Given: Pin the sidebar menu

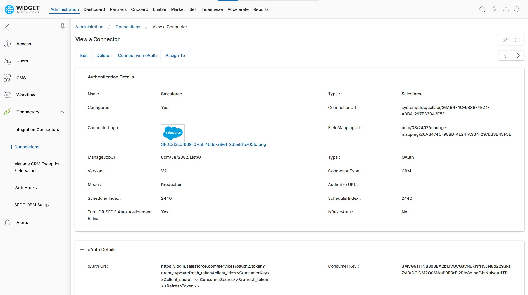Looking at the screenshot, I should click(x=63, y=27).
